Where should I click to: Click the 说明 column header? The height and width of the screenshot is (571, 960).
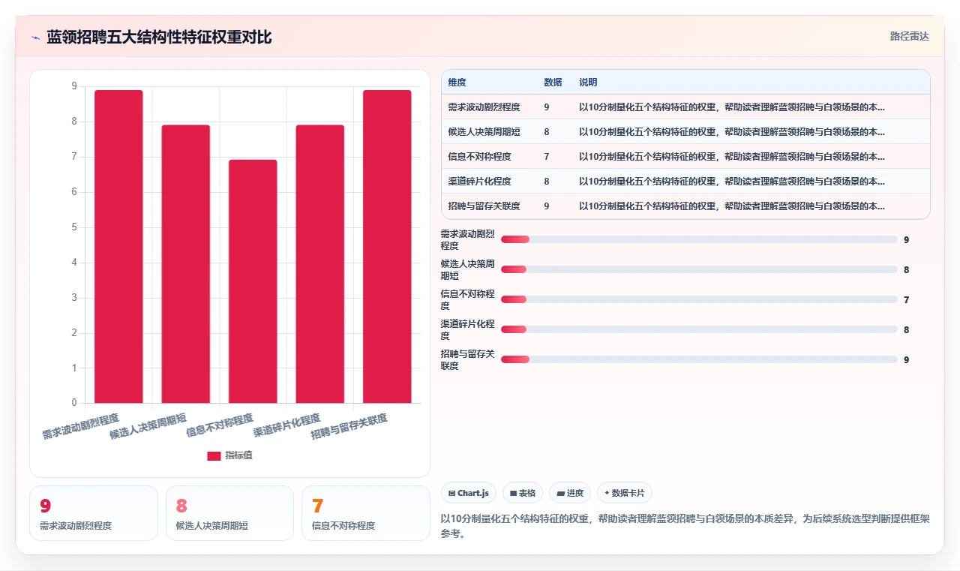pyautogui.click(x=588, y=83)
